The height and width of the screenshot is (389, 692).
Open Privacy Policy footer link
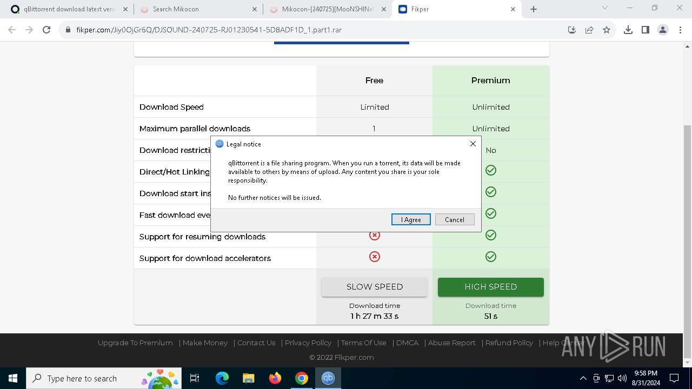coord(308,343)
